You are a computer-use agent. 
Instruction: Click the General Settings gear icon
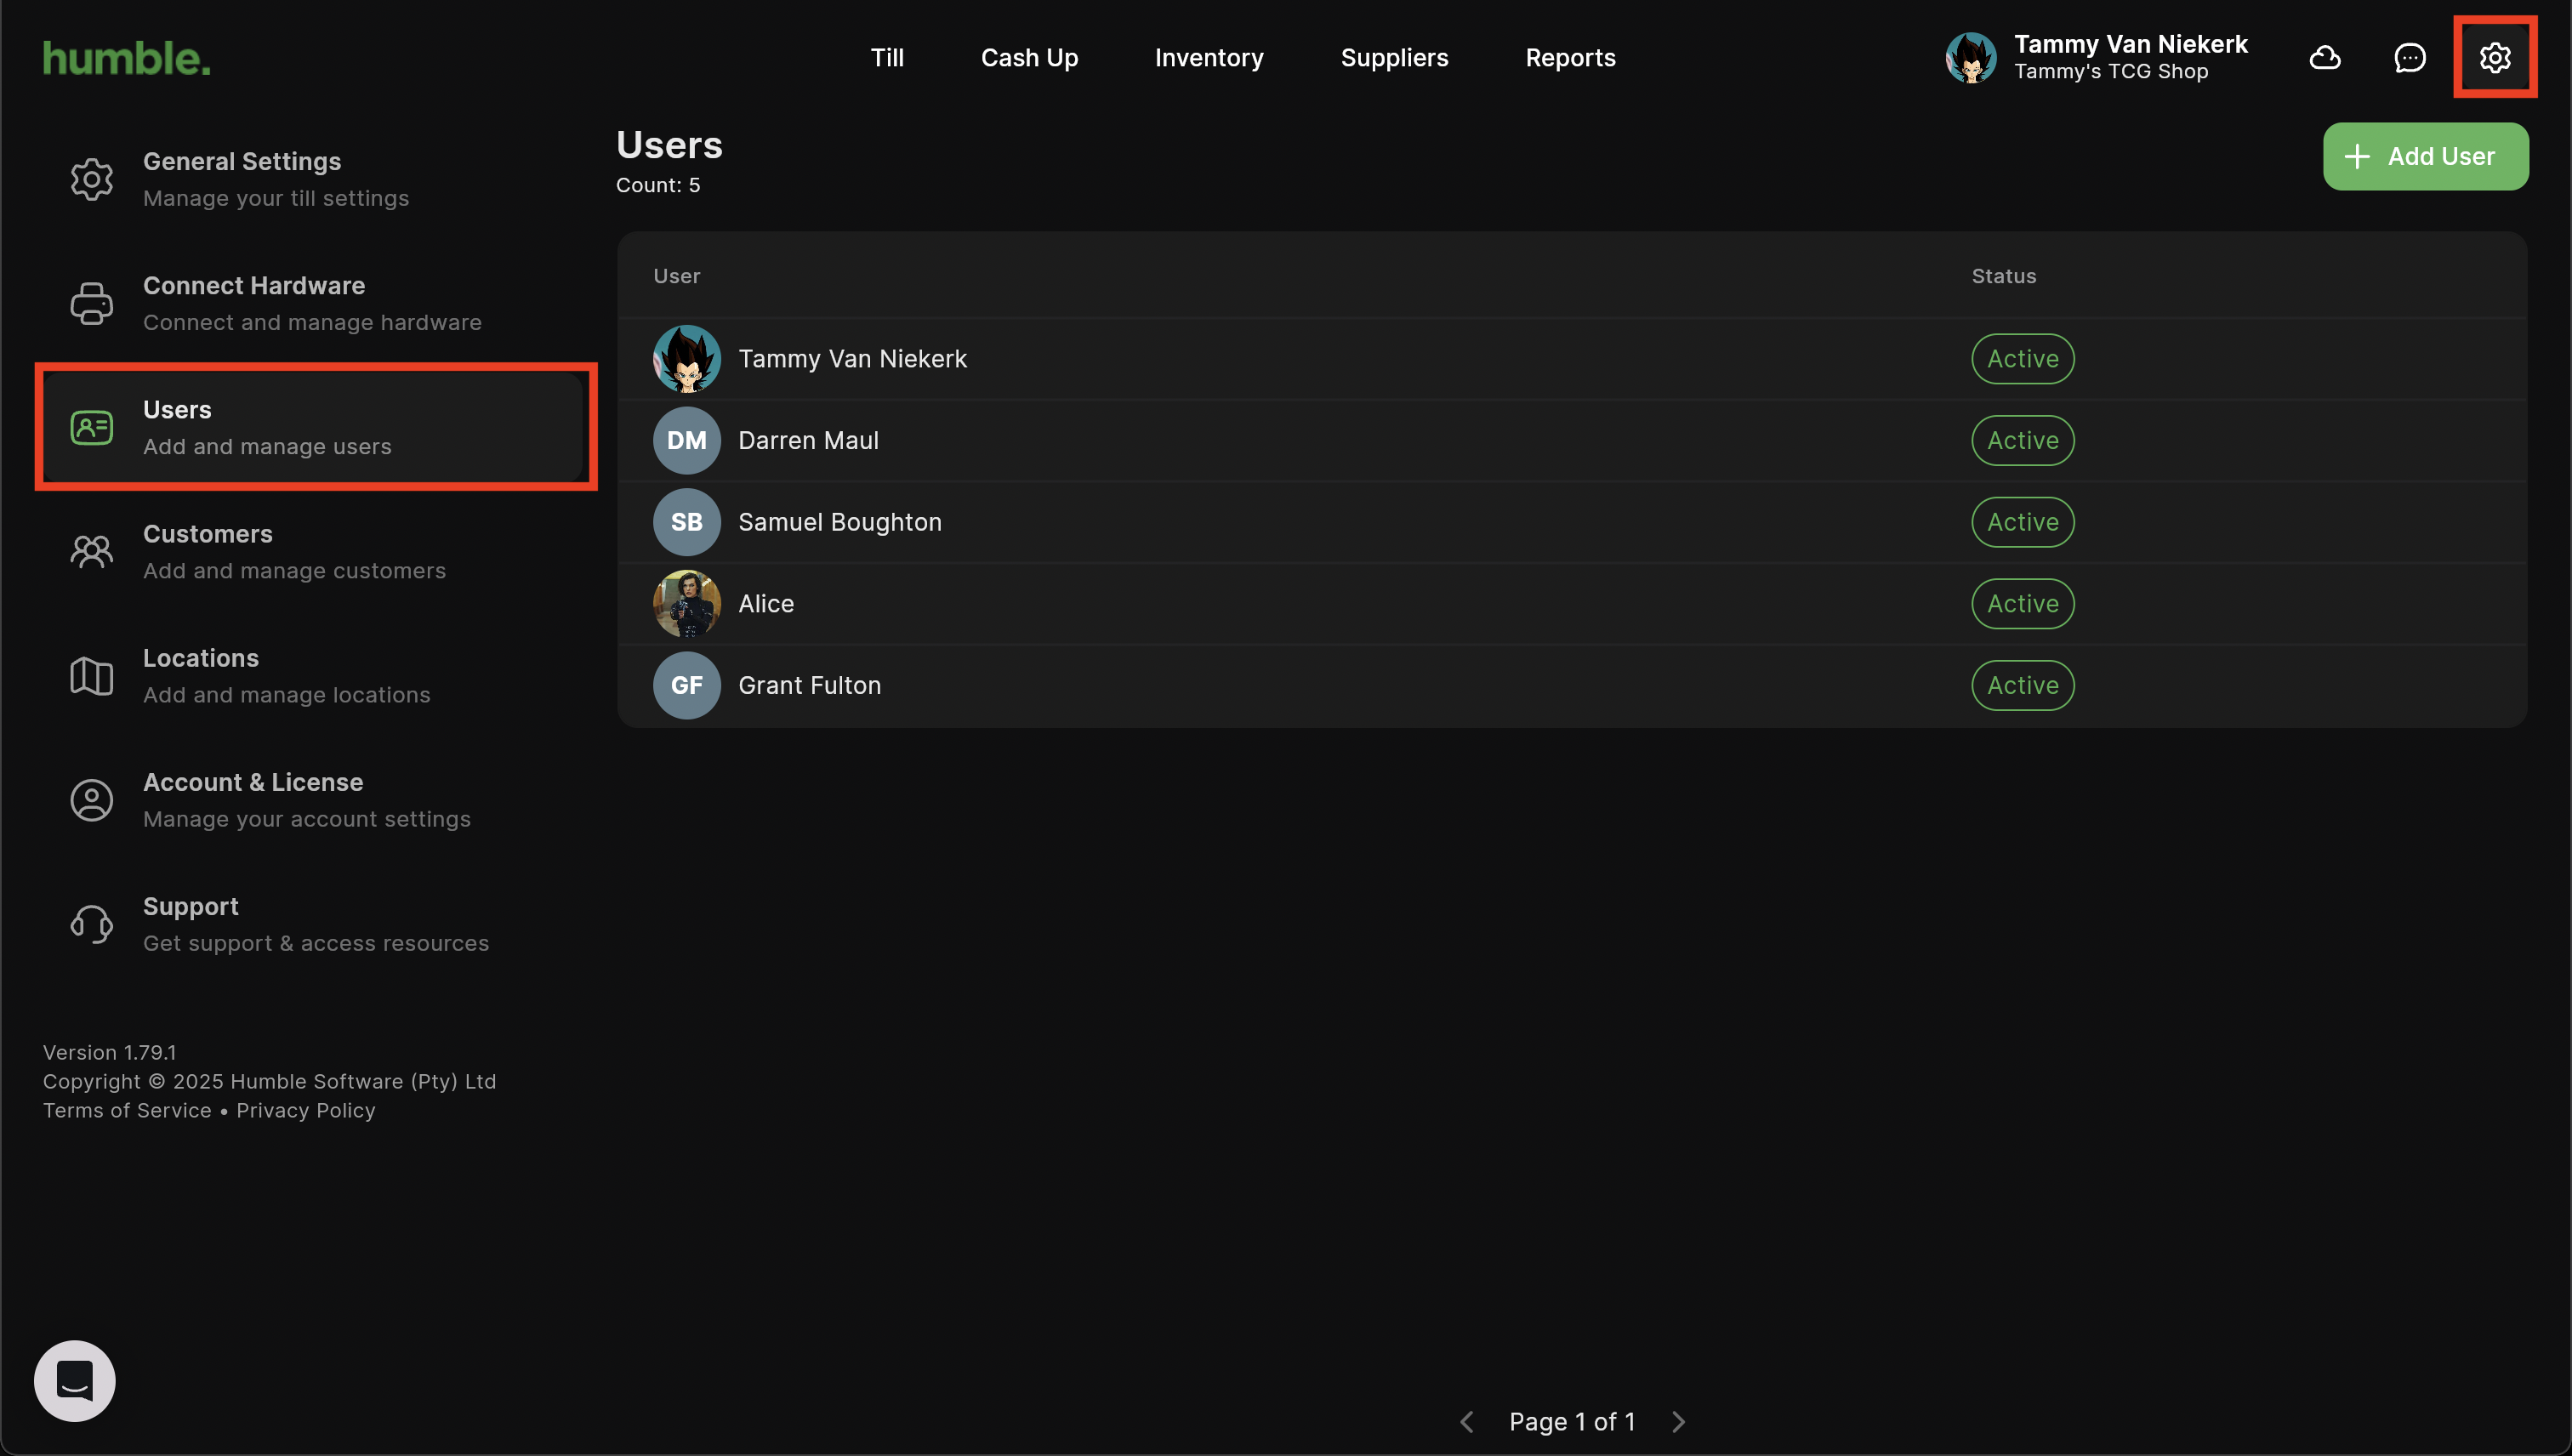click(x=91, y=180)
